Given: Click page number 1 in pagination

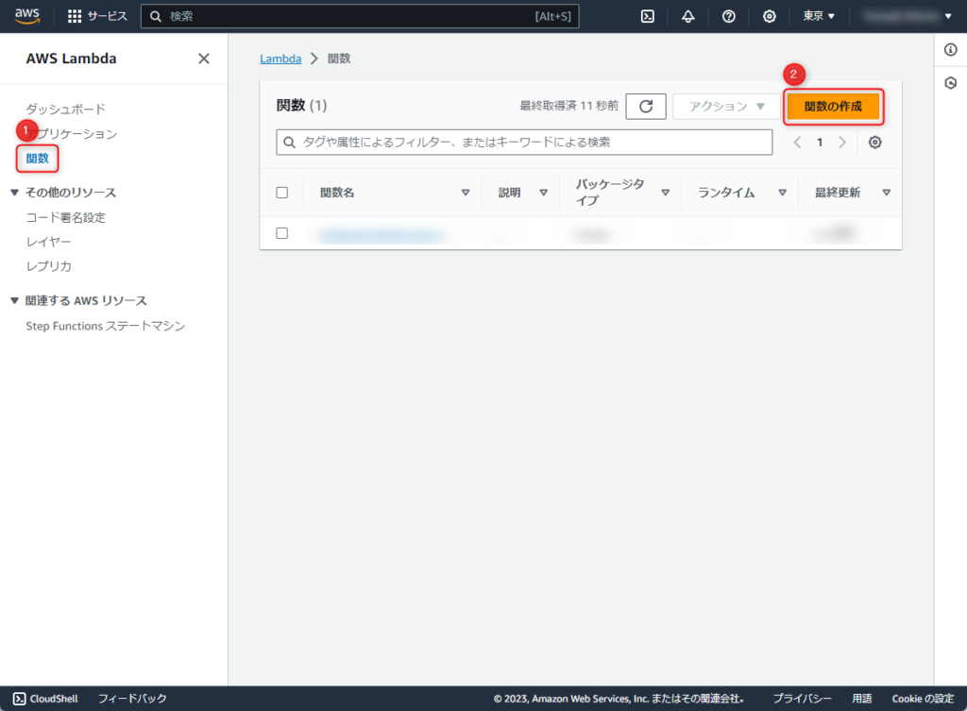Looking at the screenshot, I should [820, 143].
